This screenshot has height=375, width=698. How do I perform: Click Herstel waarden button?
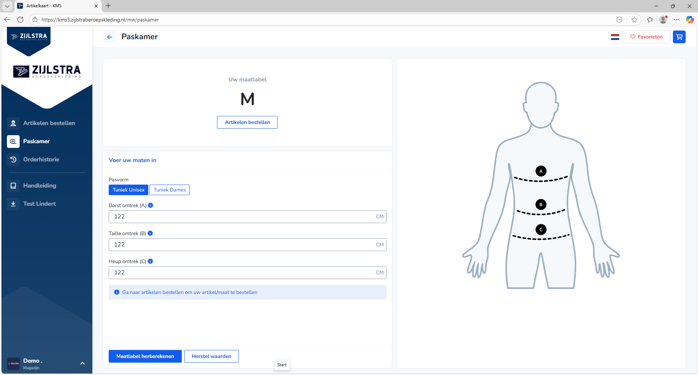click(211, 356)
